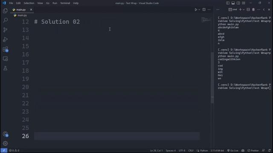Open the Run menu
The image size is (273, 153).
click(55, 3)
